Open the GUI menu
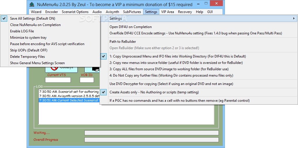This screenshot has height=148, width=298. point(210,12)
